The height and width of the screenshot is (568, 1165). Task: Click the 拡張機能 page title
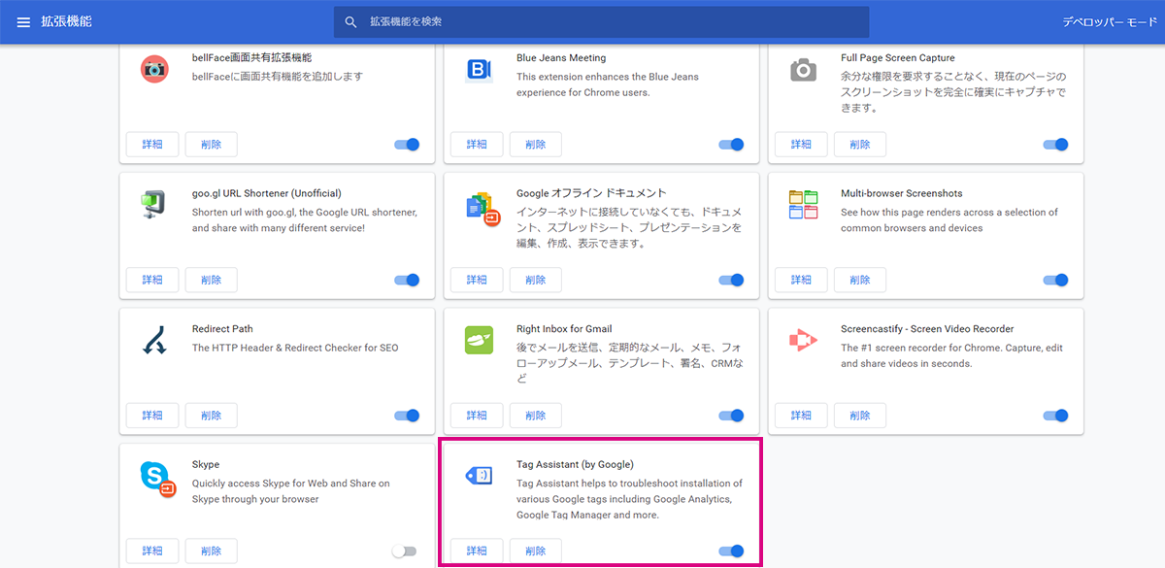tap(66, 21)
